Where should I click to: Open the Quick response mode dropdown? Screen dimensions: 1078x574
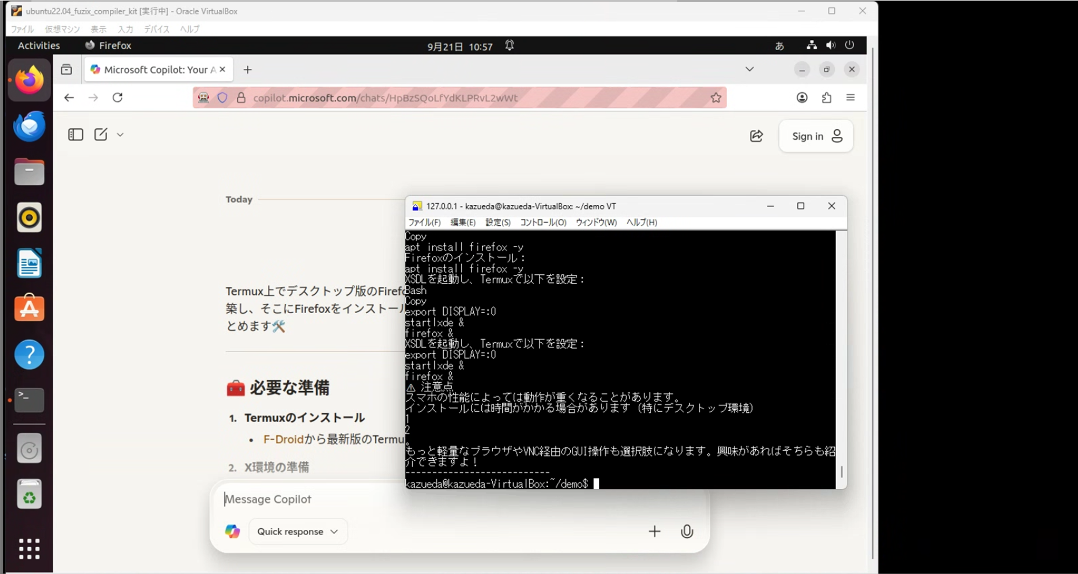298,531
